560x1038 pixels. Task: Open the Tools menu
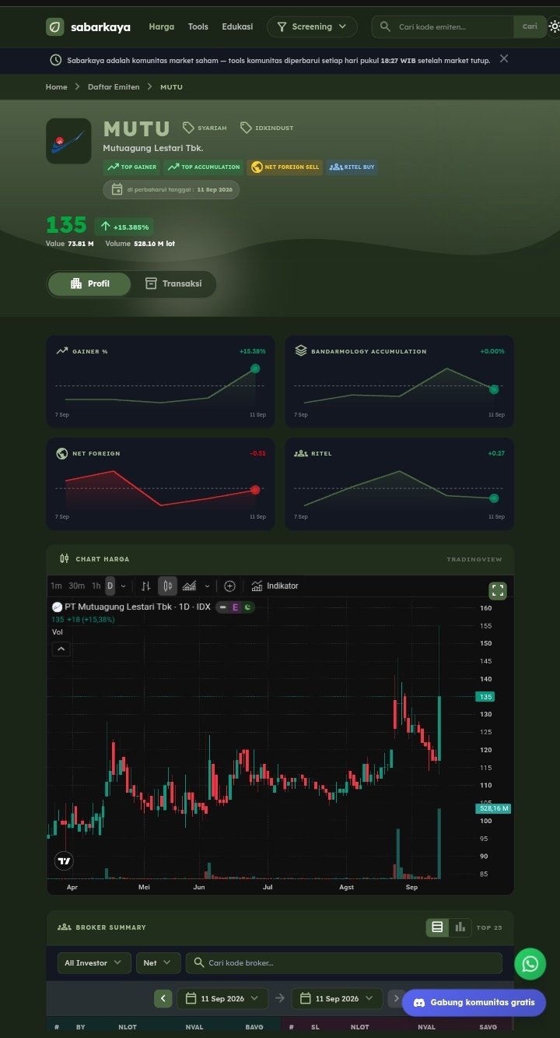coord(198,26)
